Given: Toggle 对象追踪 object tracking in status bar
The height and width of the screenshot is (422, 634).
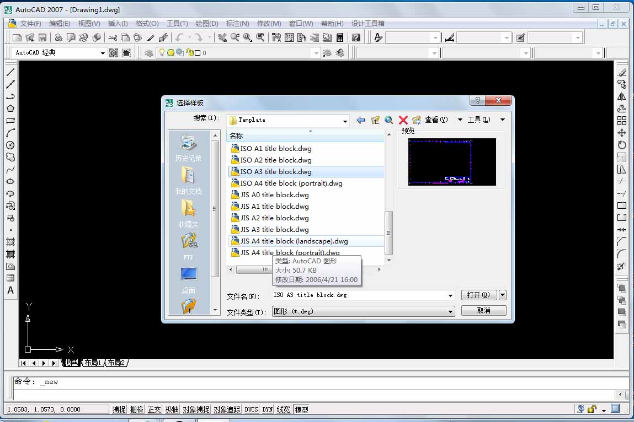Looking at the screenshot, I should pyautogui.click(x=227, y=409).
